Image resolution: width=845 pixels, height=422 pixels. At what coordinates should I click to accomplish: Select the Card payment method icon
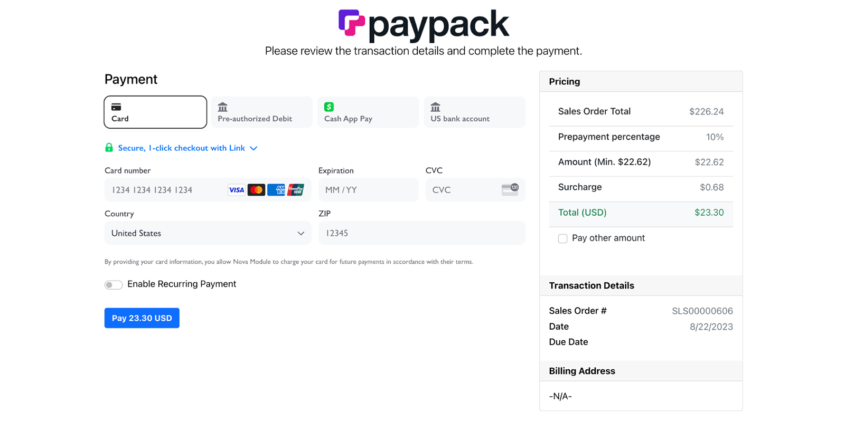click(117, 105)
